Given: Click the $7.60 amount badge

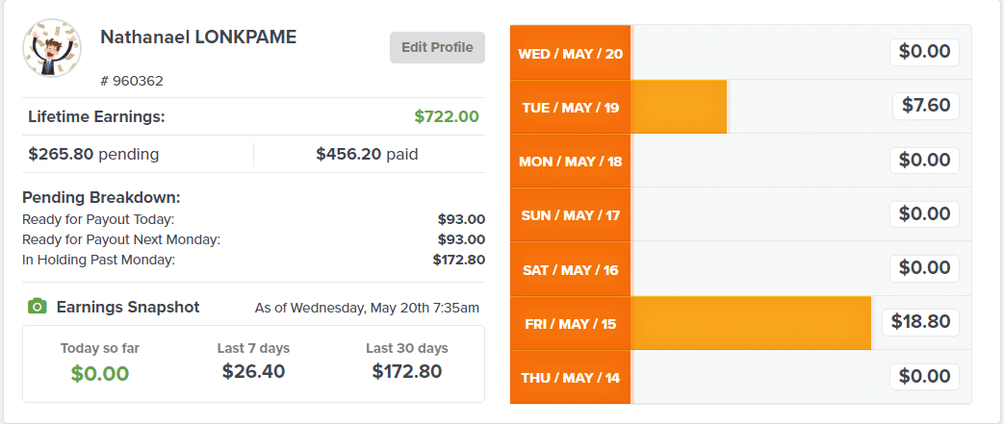Looking at the screenshot, I should point(926,106).
